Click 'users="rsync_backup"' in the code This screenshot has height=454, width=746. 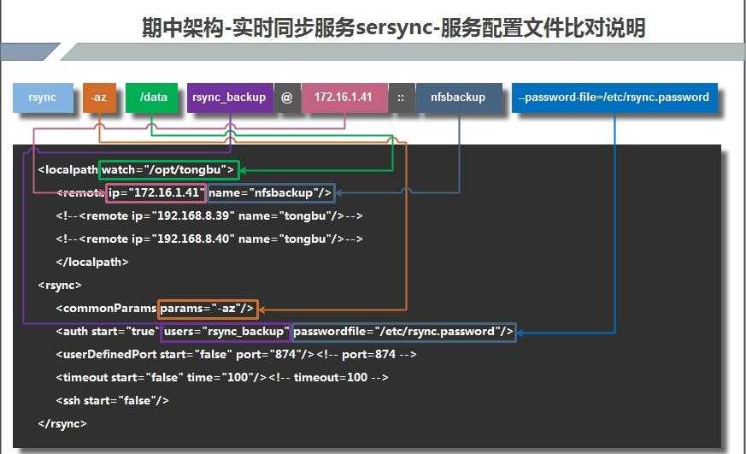pyautogui.click(x=226, y=332)
